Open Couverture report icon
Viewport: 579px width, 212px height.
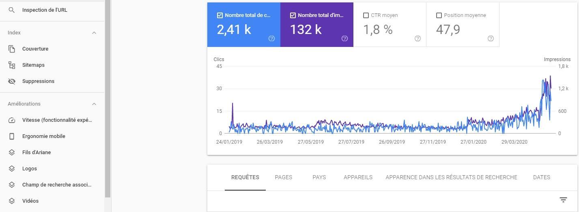12,49
